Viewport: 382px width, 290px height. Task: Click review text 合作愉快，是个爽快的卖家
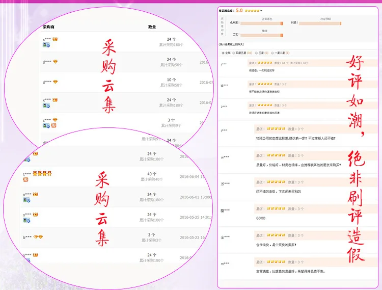(x=276, y=245)
